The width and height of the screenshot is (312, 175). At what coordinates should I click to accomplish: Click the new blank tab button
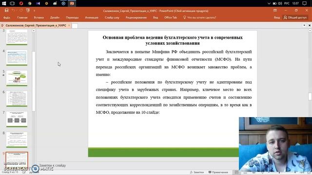pos(75,26)
